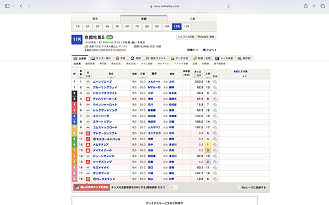The image size is (329, 205).
Task: Toggle mark for ロータスランド circle icon
Action: click(88, 179)
